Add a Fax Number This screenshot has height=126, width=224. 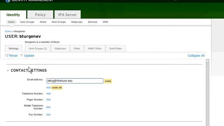[x=48, y=114]
